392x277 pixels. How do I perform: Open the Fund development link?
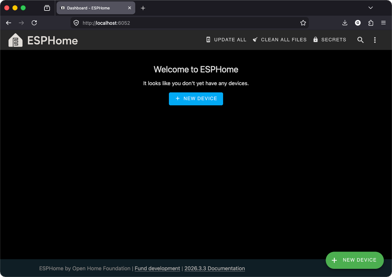click(157, 269)
